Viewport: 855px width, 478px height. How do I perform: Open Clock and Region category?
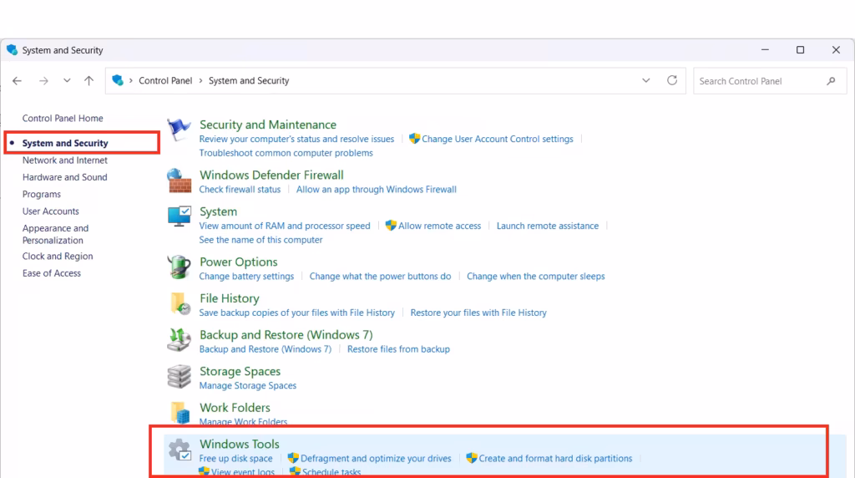pos(58,257)
